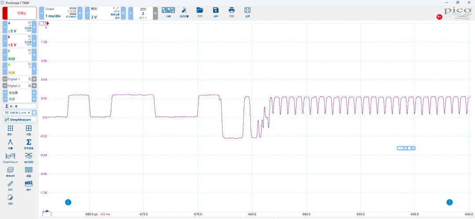
Task: Open the Trigger 3 V settings panel
Action: point(106,13)
